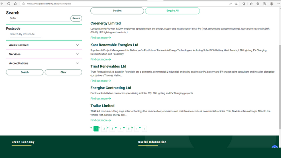
Task: Go to next results page arrow
Action: point(137,129)
